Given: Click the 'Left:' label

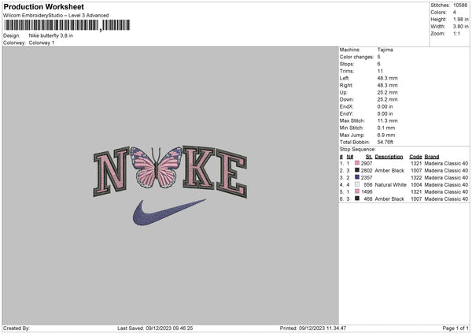Looking at the screenshot, I should coord(345,78).
